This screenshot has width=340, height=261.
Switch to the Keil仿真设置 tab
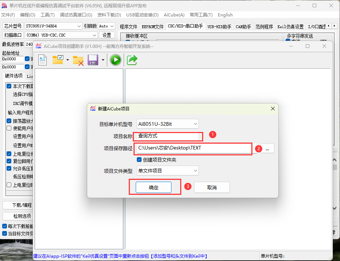pyautogui.click(x=290, y=27)
